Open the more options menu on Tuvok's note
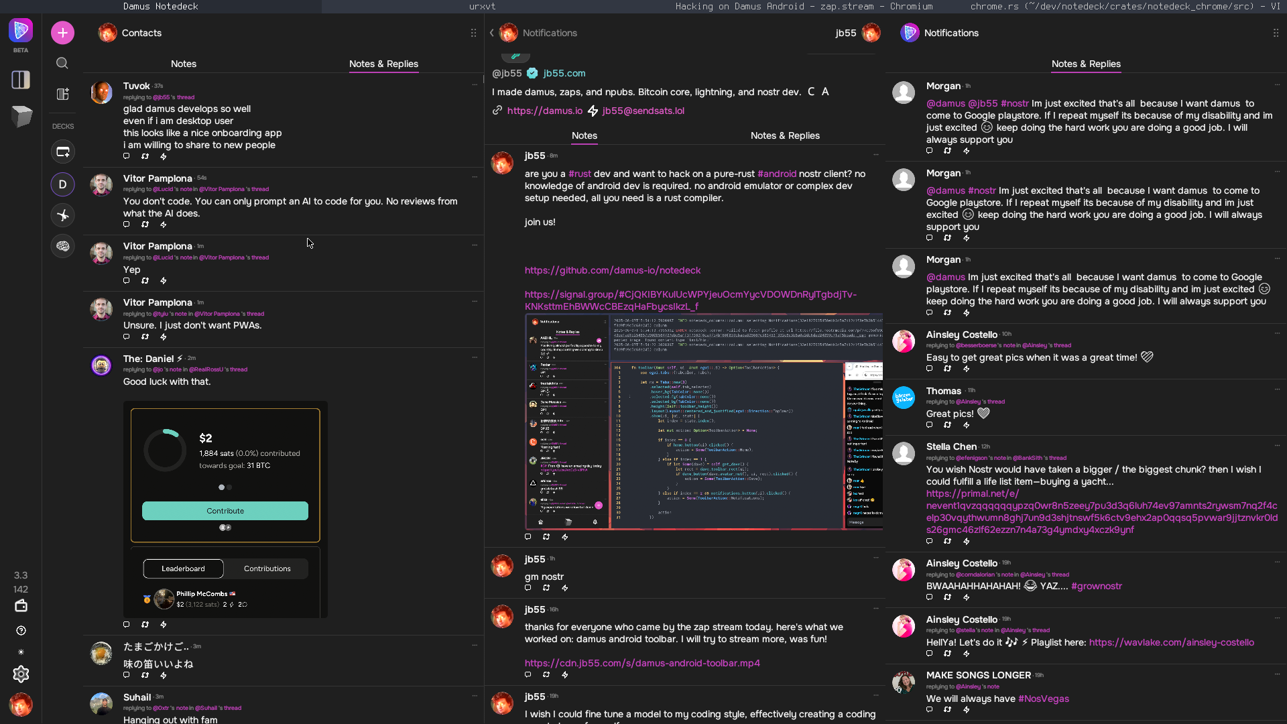The image size is (1287, 724). coord(475,84)
